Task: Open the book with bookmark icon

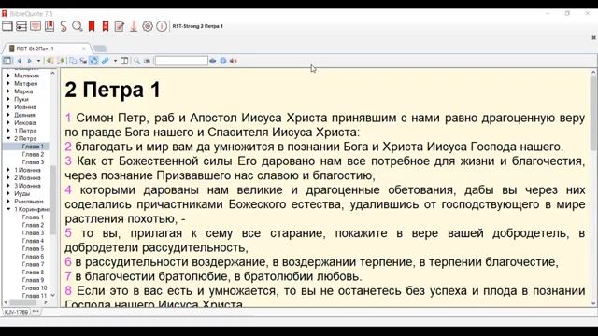Action: click(x=50, y=26)
